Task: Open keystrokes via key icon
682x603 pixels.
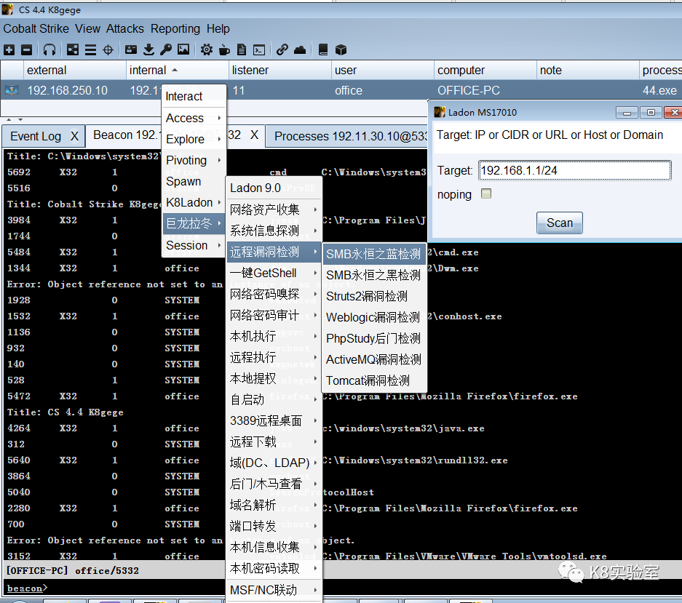Action: pos(166,50)
